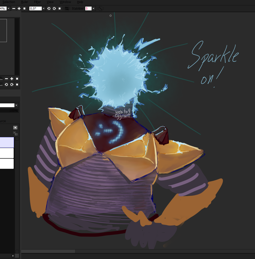This screenshot has width=255, height=259.
Task: Expand the Stabilizer value dropdown
Action: click(94, 9)
